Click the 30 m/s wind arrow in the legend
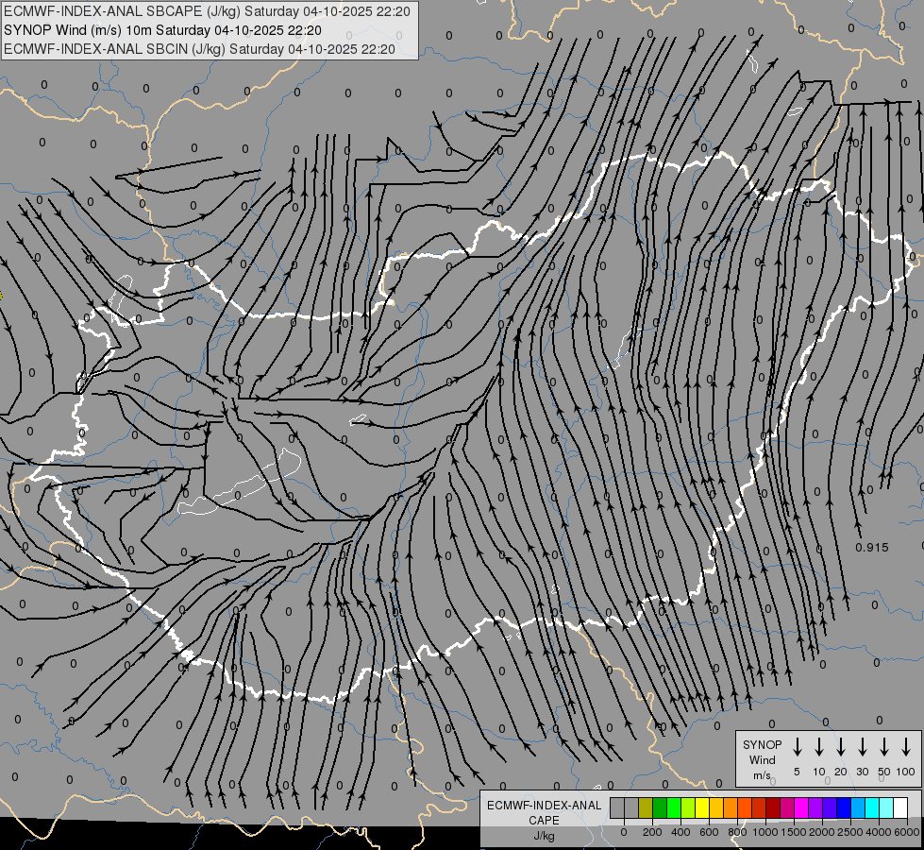 click(x=862, y=746)
